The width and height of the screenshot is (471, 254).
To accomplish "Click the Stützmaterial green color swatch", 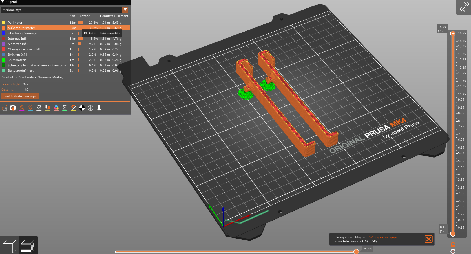I will coord(3,60).
